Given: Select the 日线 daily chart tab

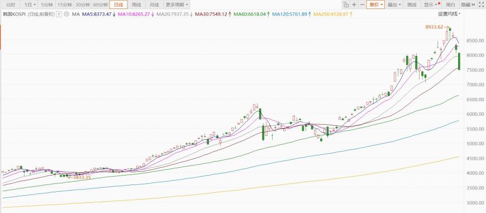Looking at the screenshot, I should pos(118,4).
